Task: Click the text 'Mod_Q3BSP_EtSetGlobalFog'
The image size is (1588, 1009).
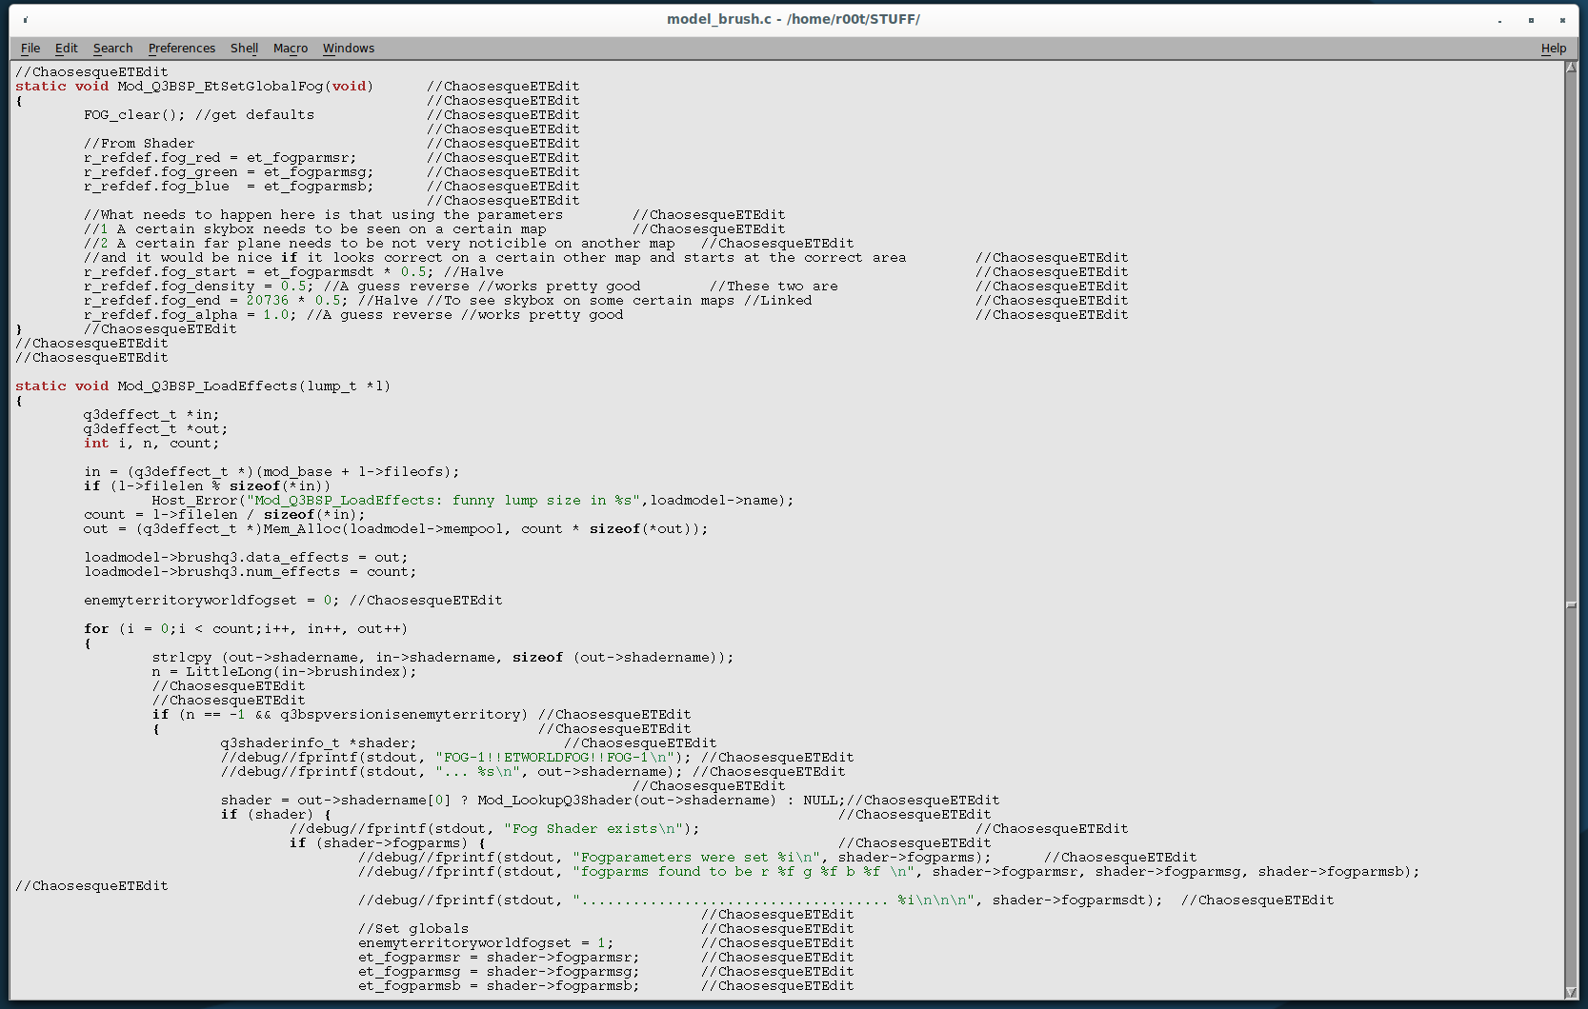Action: 220,87
